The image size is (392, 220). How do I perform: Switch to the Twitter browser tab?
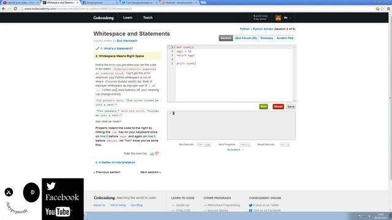(x=140, y=2)
